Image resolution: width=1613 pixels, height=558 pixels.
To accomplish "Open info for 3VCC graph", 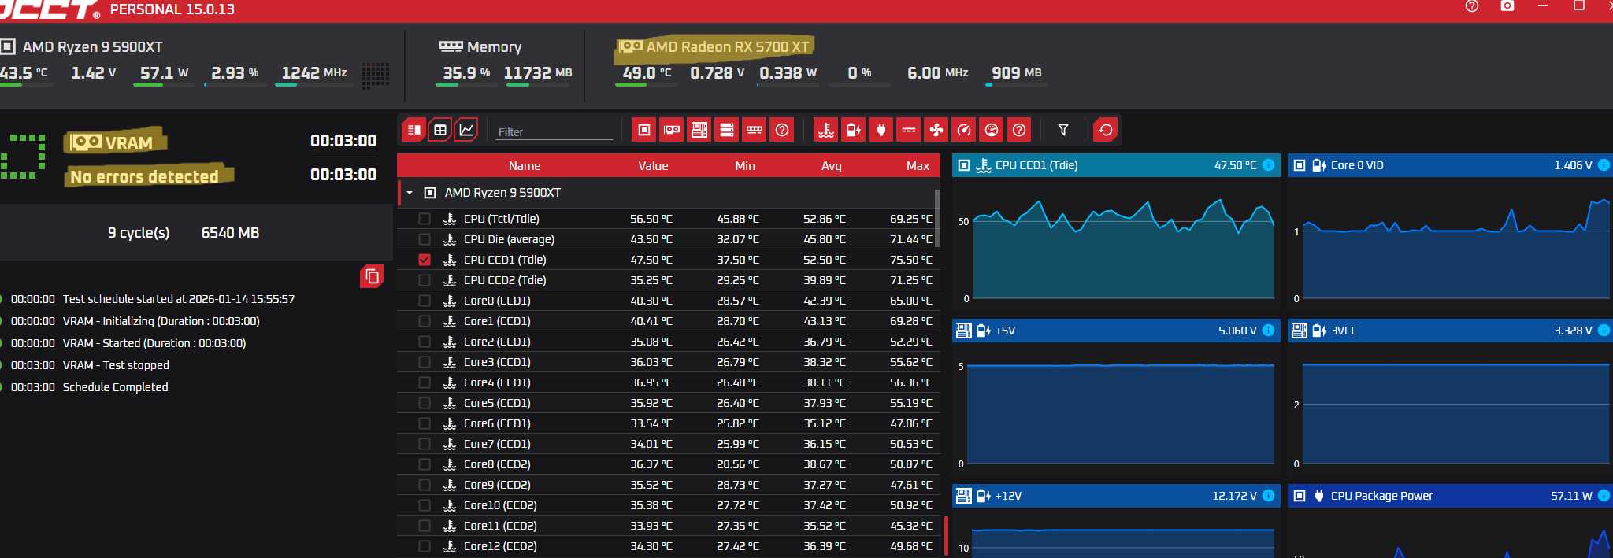I will coord(1604,331).
